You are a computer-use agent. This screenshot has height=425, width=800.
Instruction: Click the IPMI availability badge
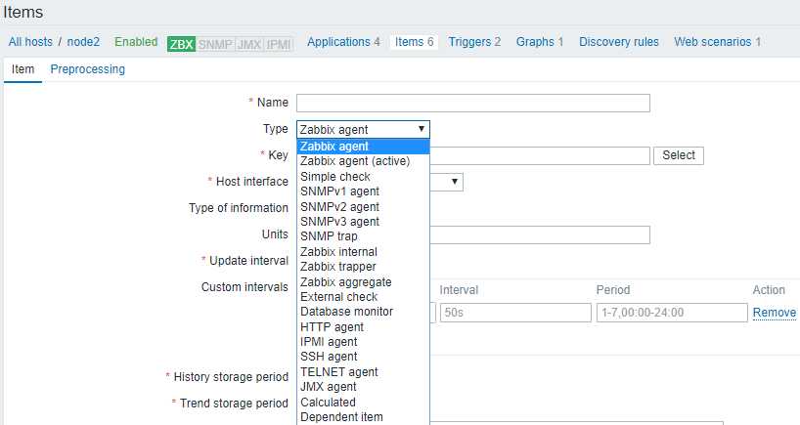pos(279,44)
